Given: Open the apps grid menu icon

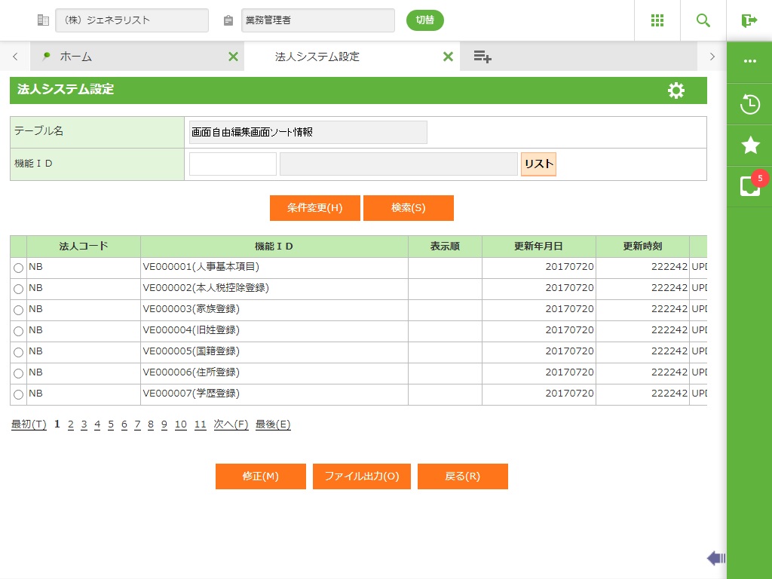Looking at the screenshot, I should coord(657,20).
